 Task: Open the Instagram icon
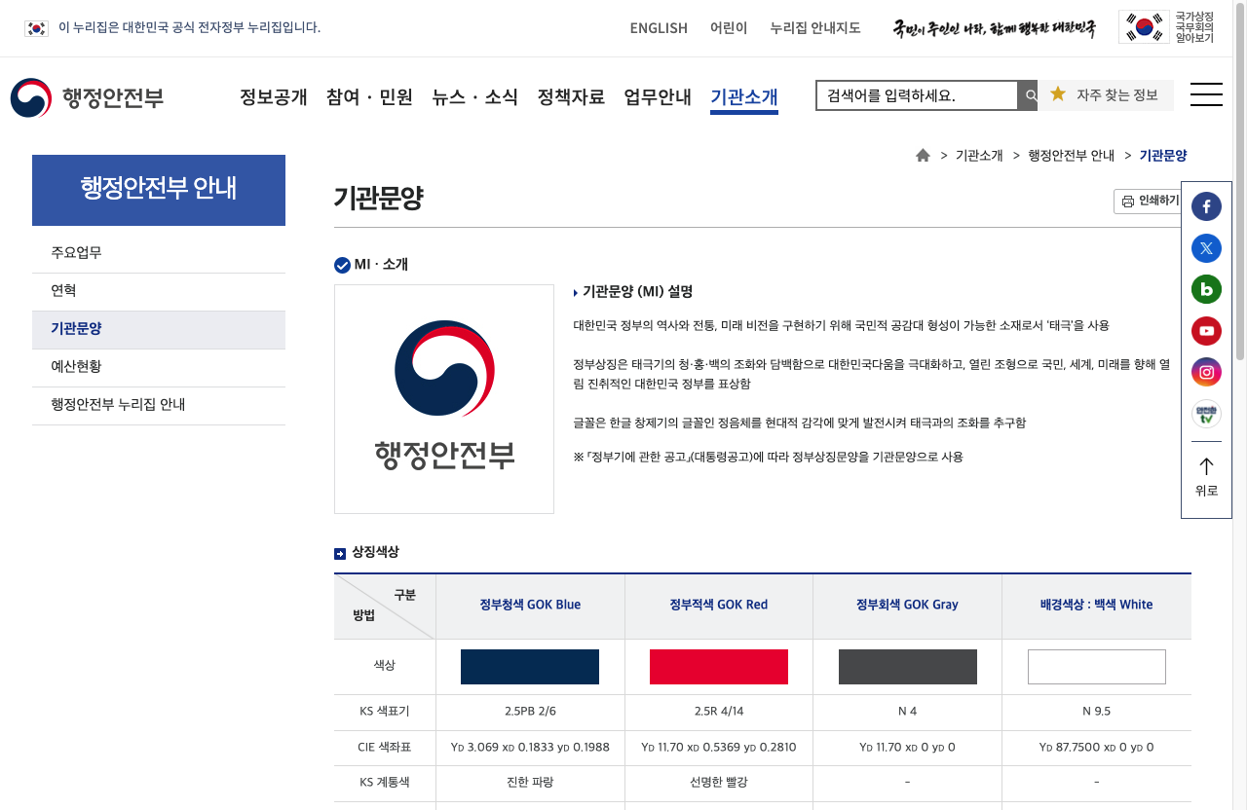point(1206,372)
